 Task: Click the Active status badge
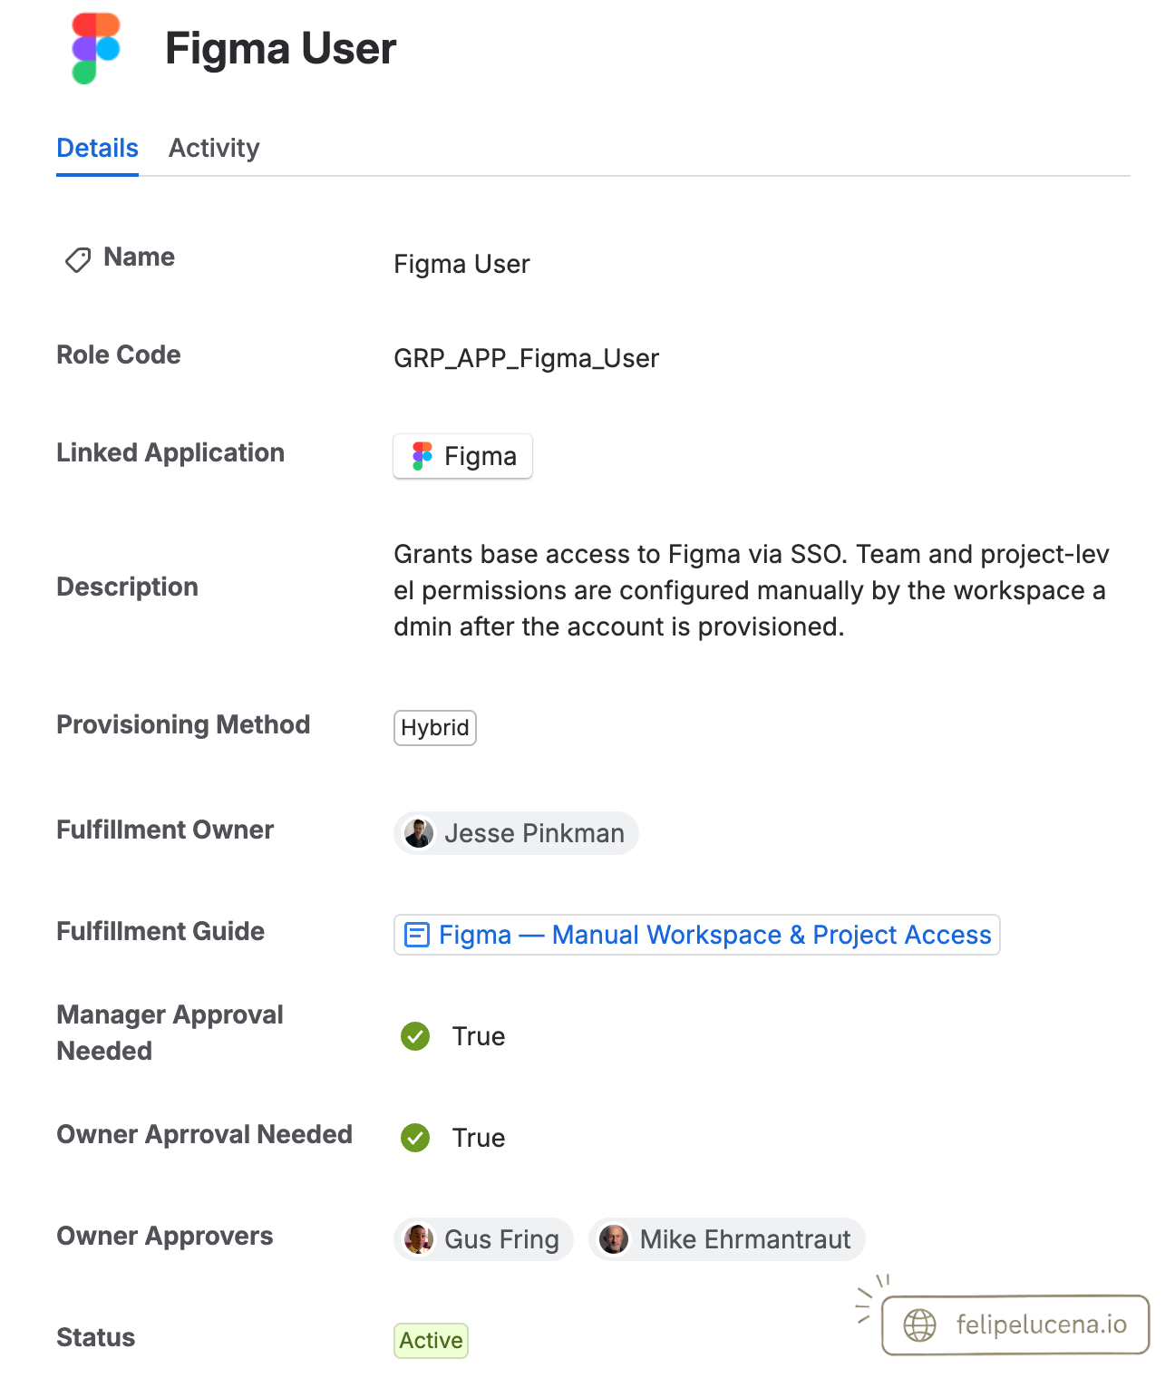[x=431, y=1341]
